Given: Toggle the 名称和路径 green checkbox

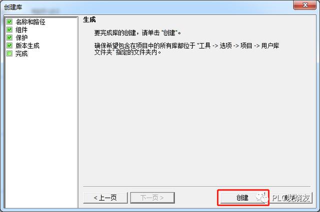Looking at the screenshot, I should click(x=9, y=22).
